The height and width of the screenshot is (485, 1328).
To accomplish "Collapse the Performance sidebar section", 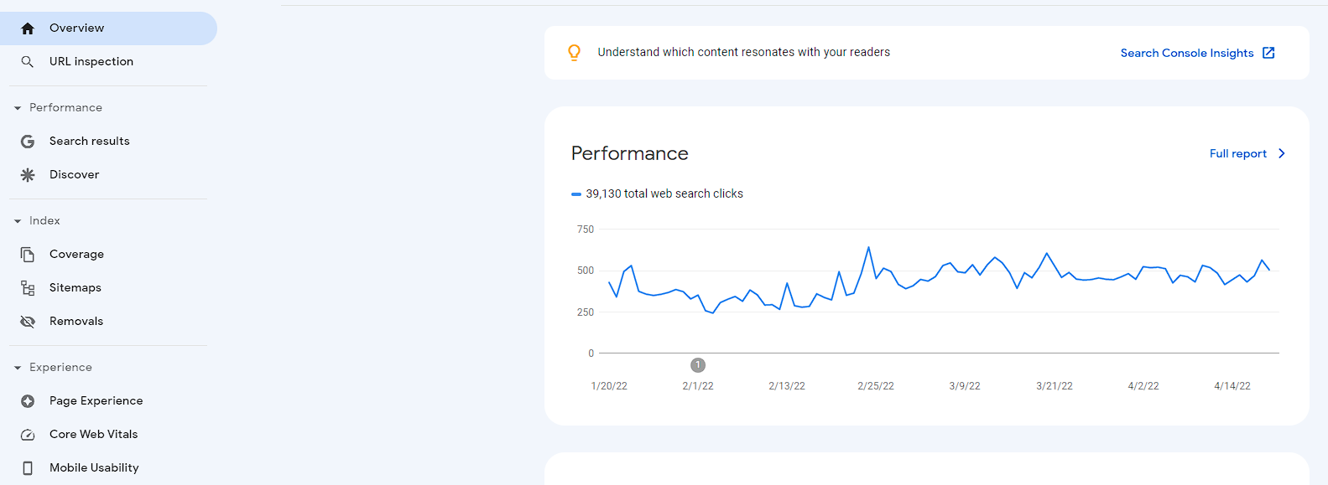I will click(x=18, y=108).
